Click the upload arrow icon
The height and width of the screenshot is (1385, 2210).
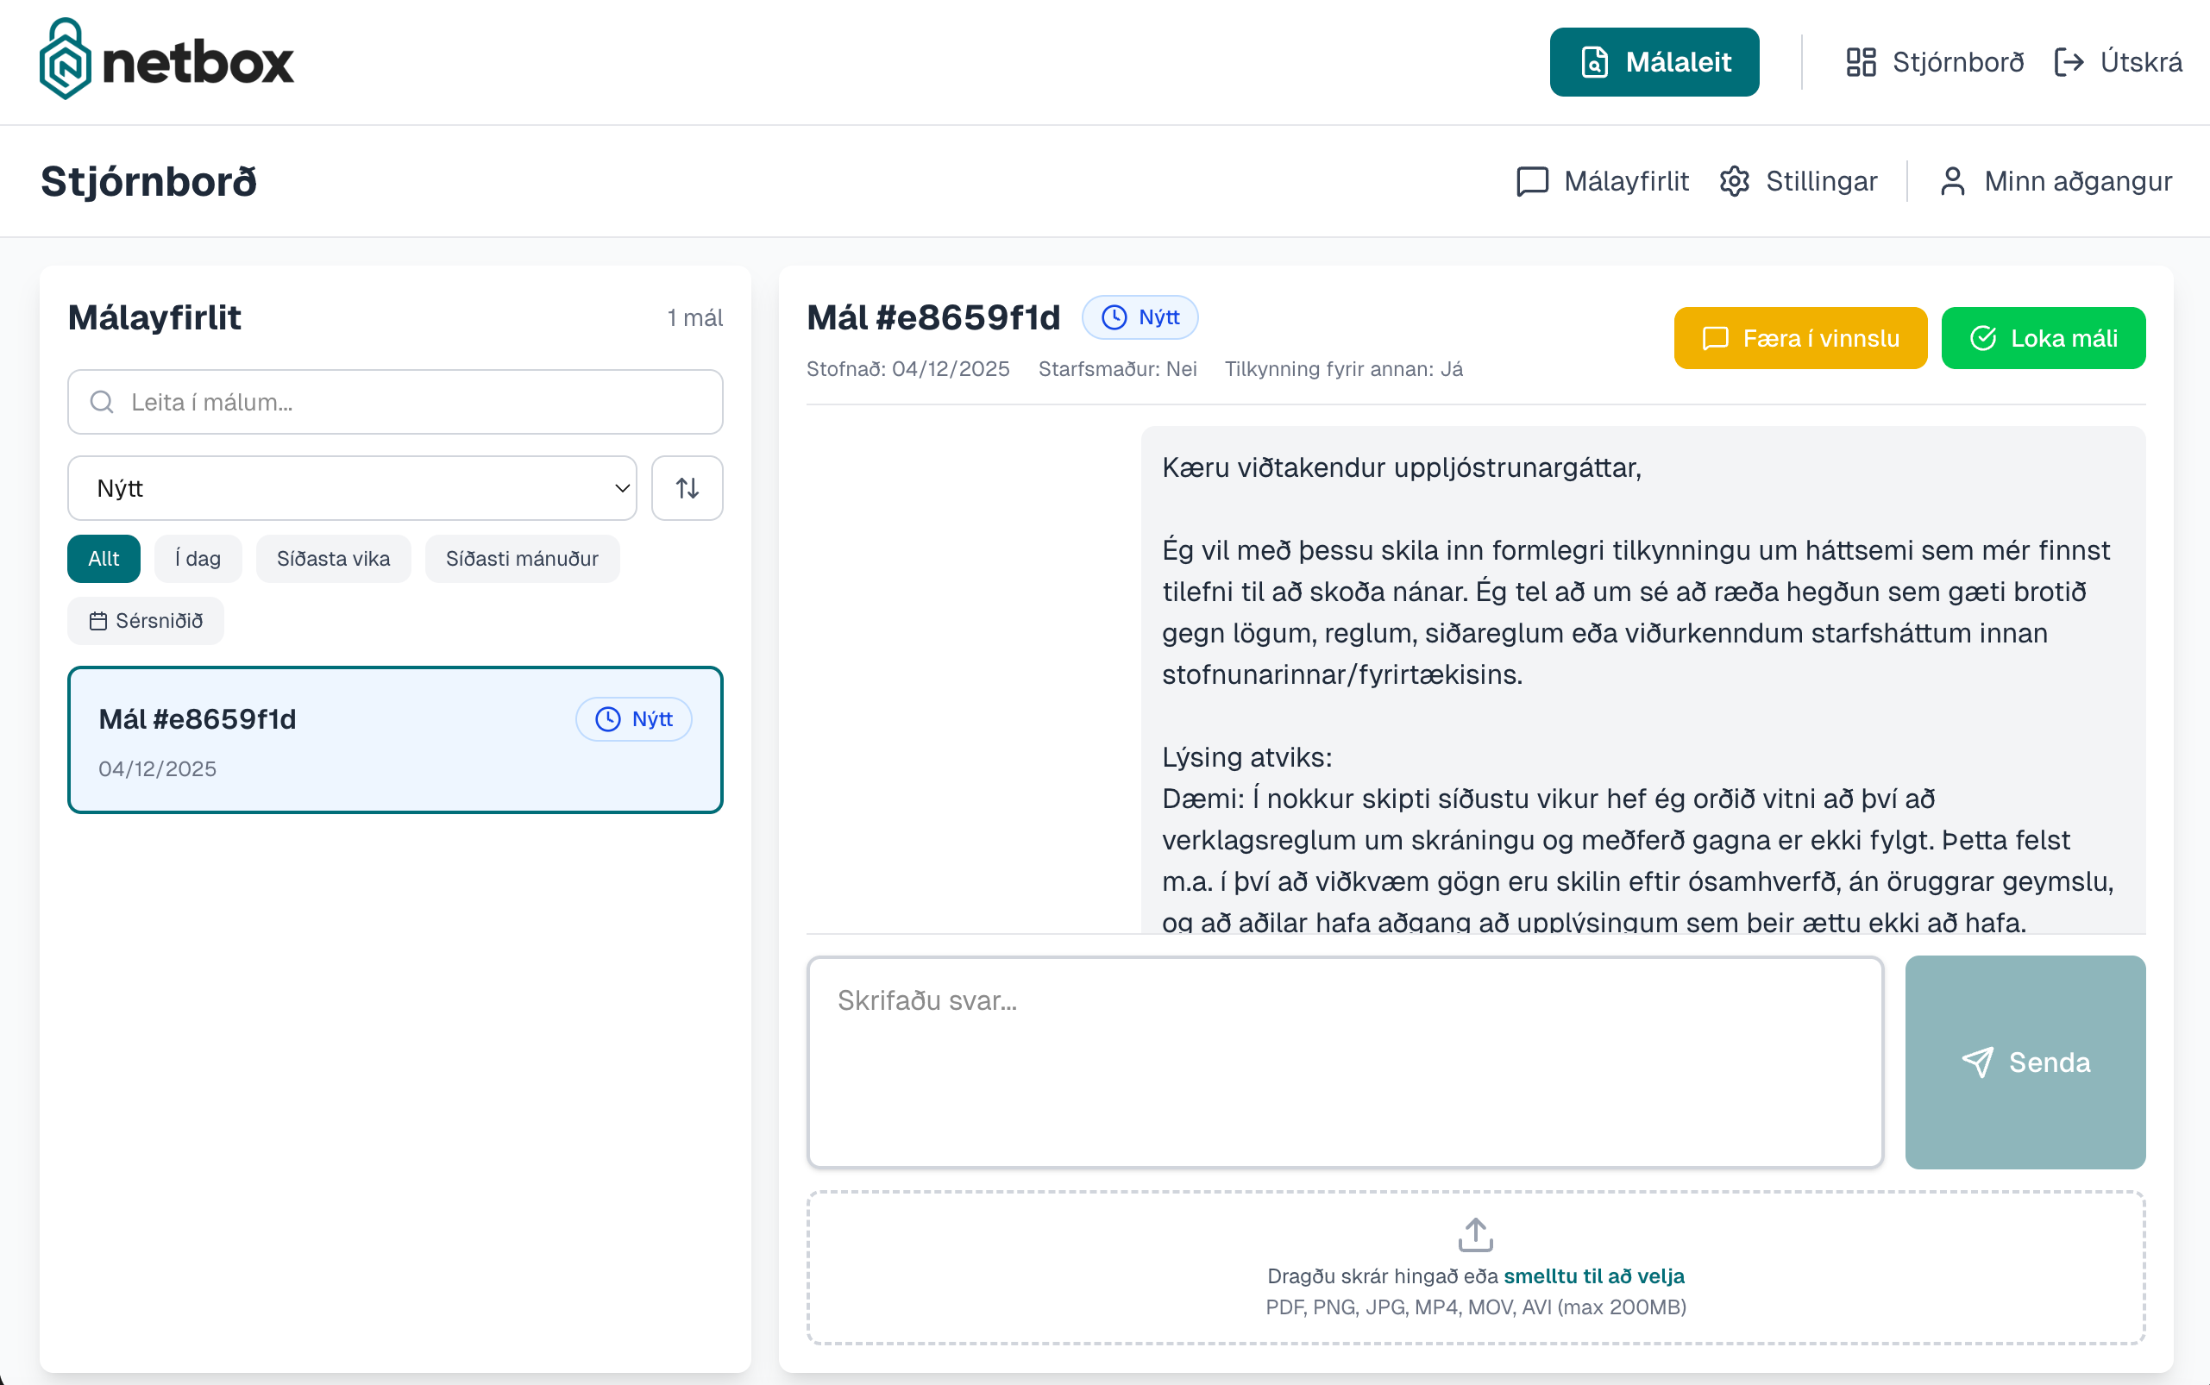pos(1475,1234)
